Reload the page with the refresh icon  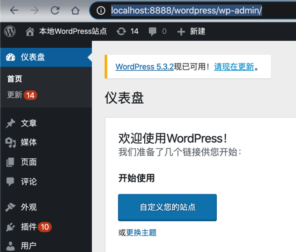pos(55,10)
